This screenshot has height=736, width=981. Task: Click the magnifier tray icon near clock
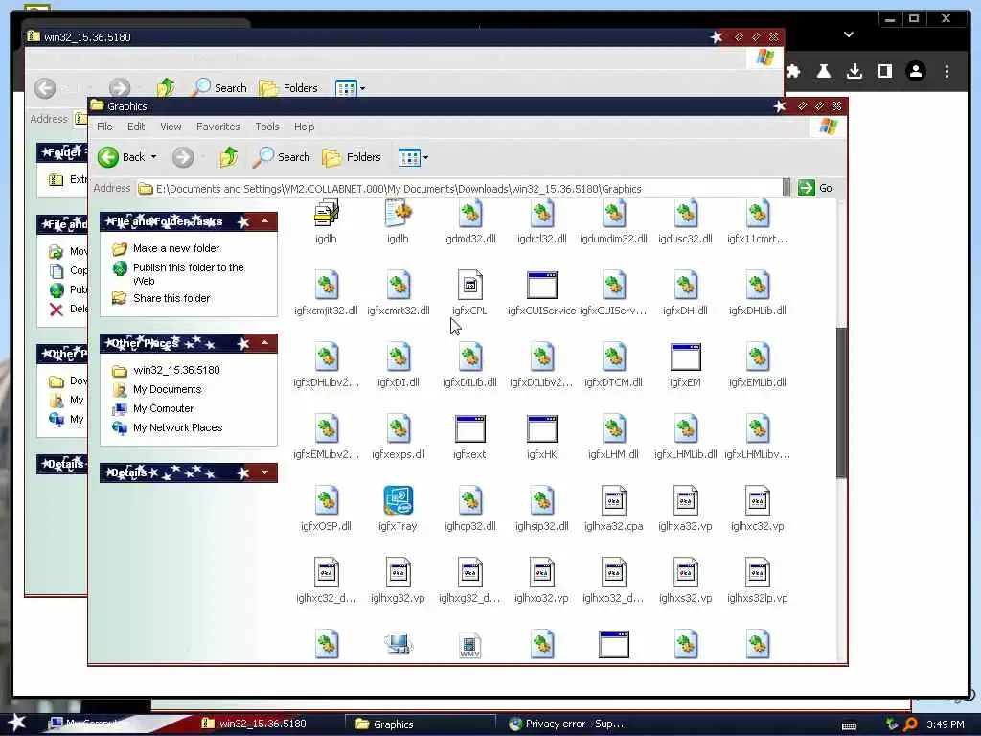[x=910, y=724]
